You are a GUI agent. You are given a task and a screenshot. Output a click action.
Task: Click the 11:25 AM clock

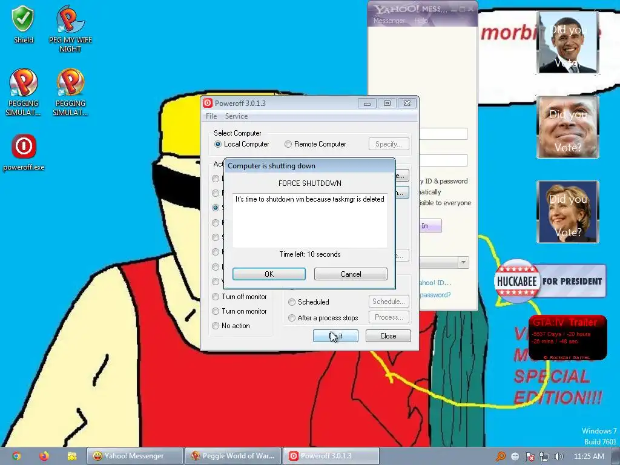(x=589, y=457)
